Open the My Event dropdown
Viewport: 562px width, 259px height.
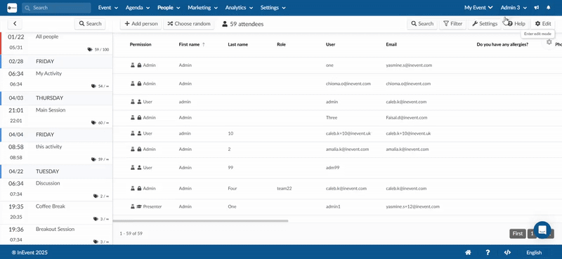pos(478,8)
